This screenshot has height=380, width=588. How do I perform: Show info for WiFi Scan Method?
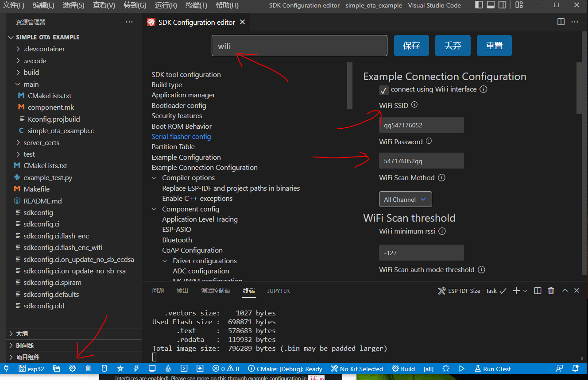click(x=441, y=177)
